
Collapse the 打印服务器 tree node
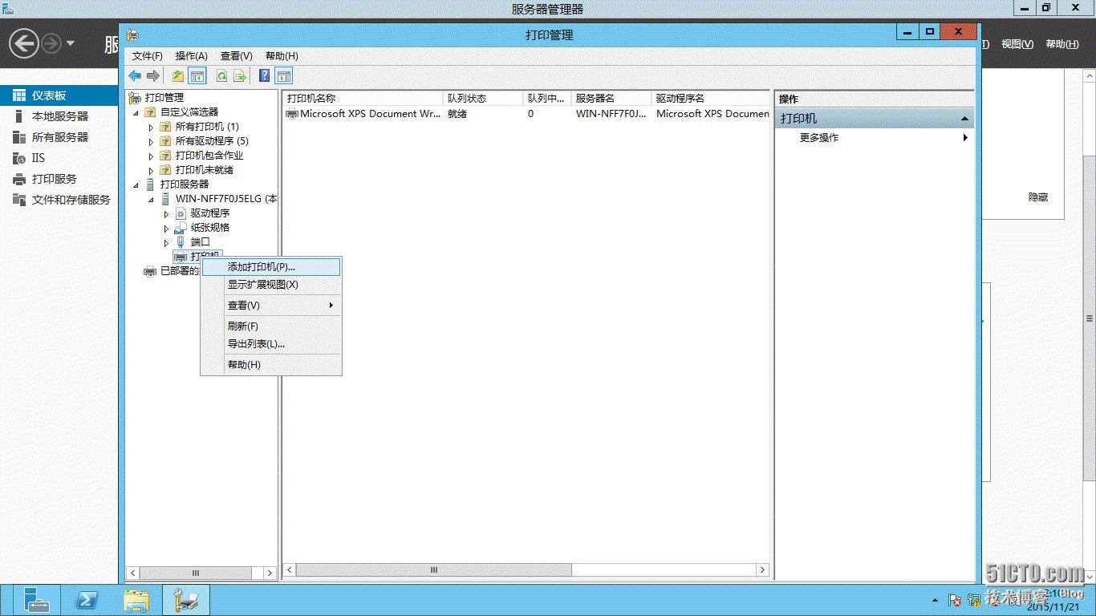coord(136,184)
